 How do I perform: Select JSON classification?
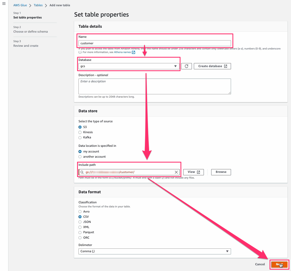point(80,222)
